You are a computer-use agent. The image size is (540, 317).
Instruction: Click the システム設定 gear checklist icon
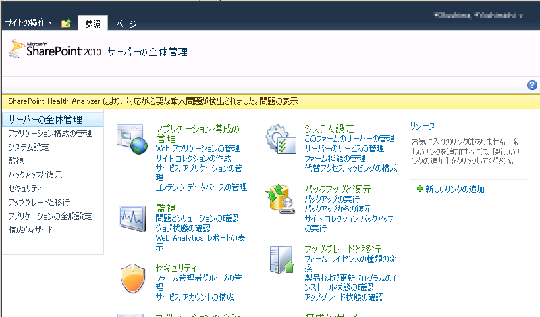(x=281, y=139)
